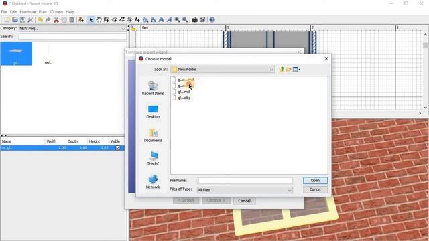Select the gl...obj file
Viewport: 429px width, 241px height.
coord(181,98)
